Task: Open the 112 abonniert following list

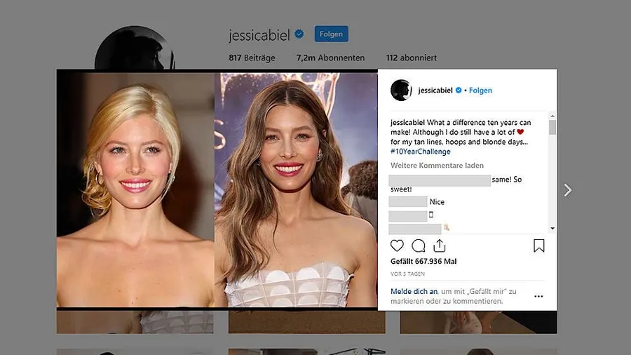Action: [412, 58]
